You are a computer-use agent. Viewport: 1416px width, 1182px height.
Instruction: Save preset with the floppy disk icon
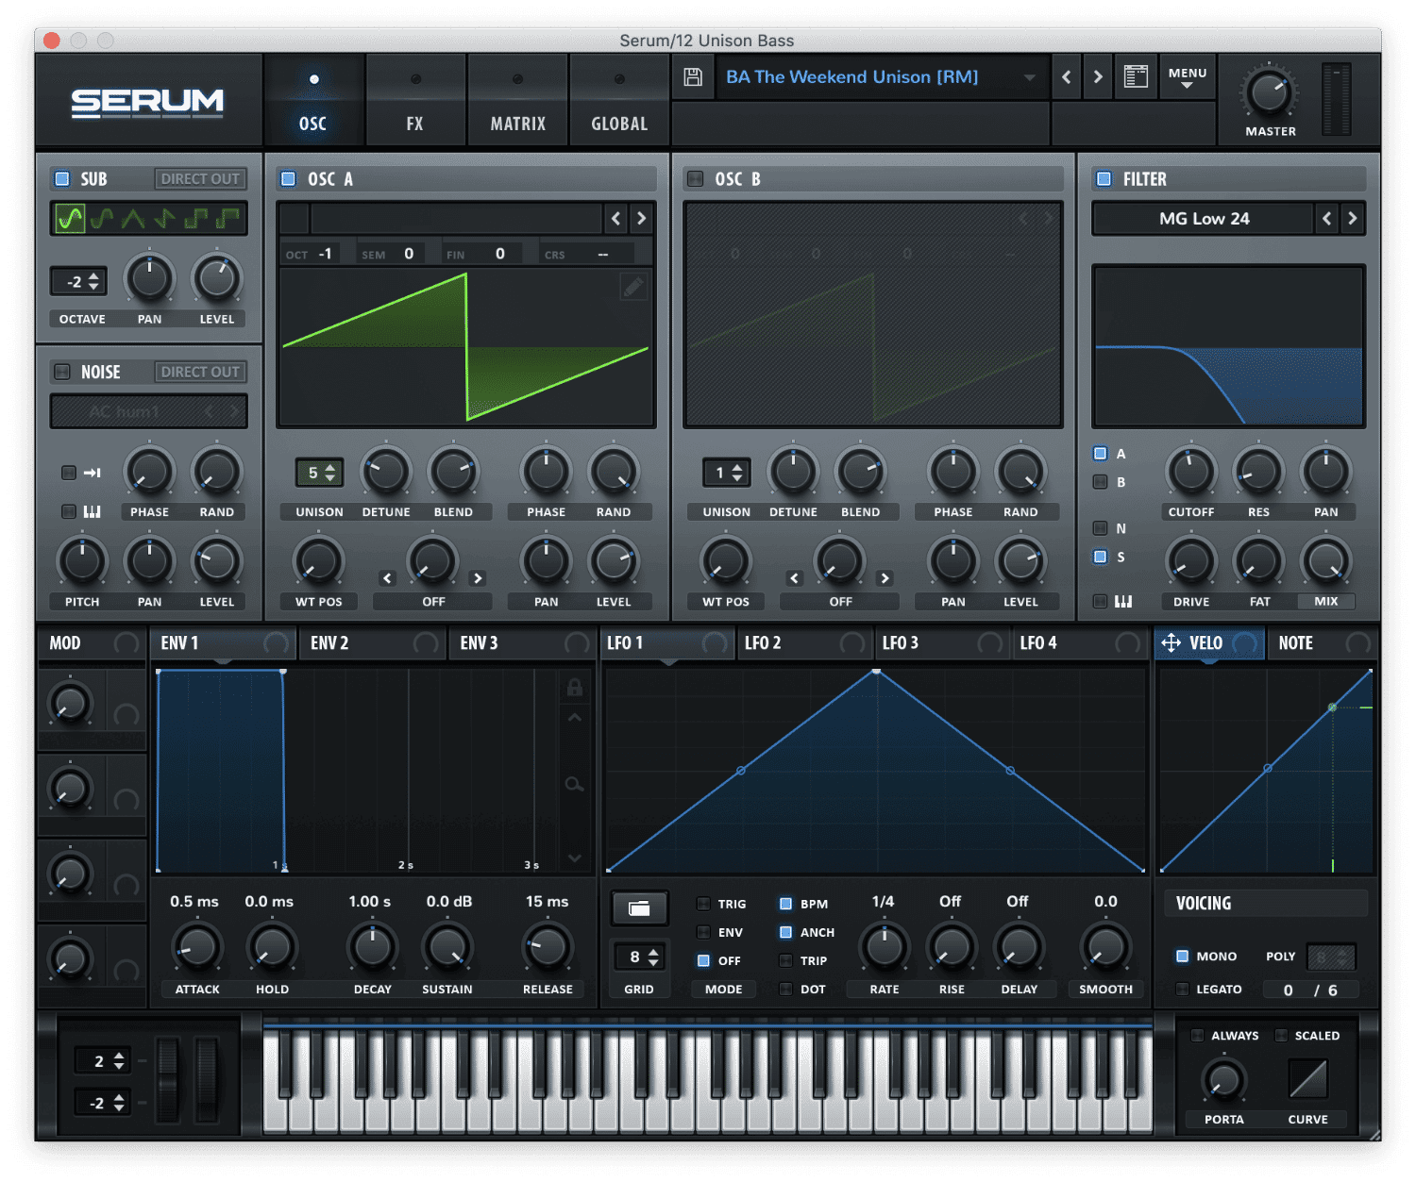pos(693,77)
